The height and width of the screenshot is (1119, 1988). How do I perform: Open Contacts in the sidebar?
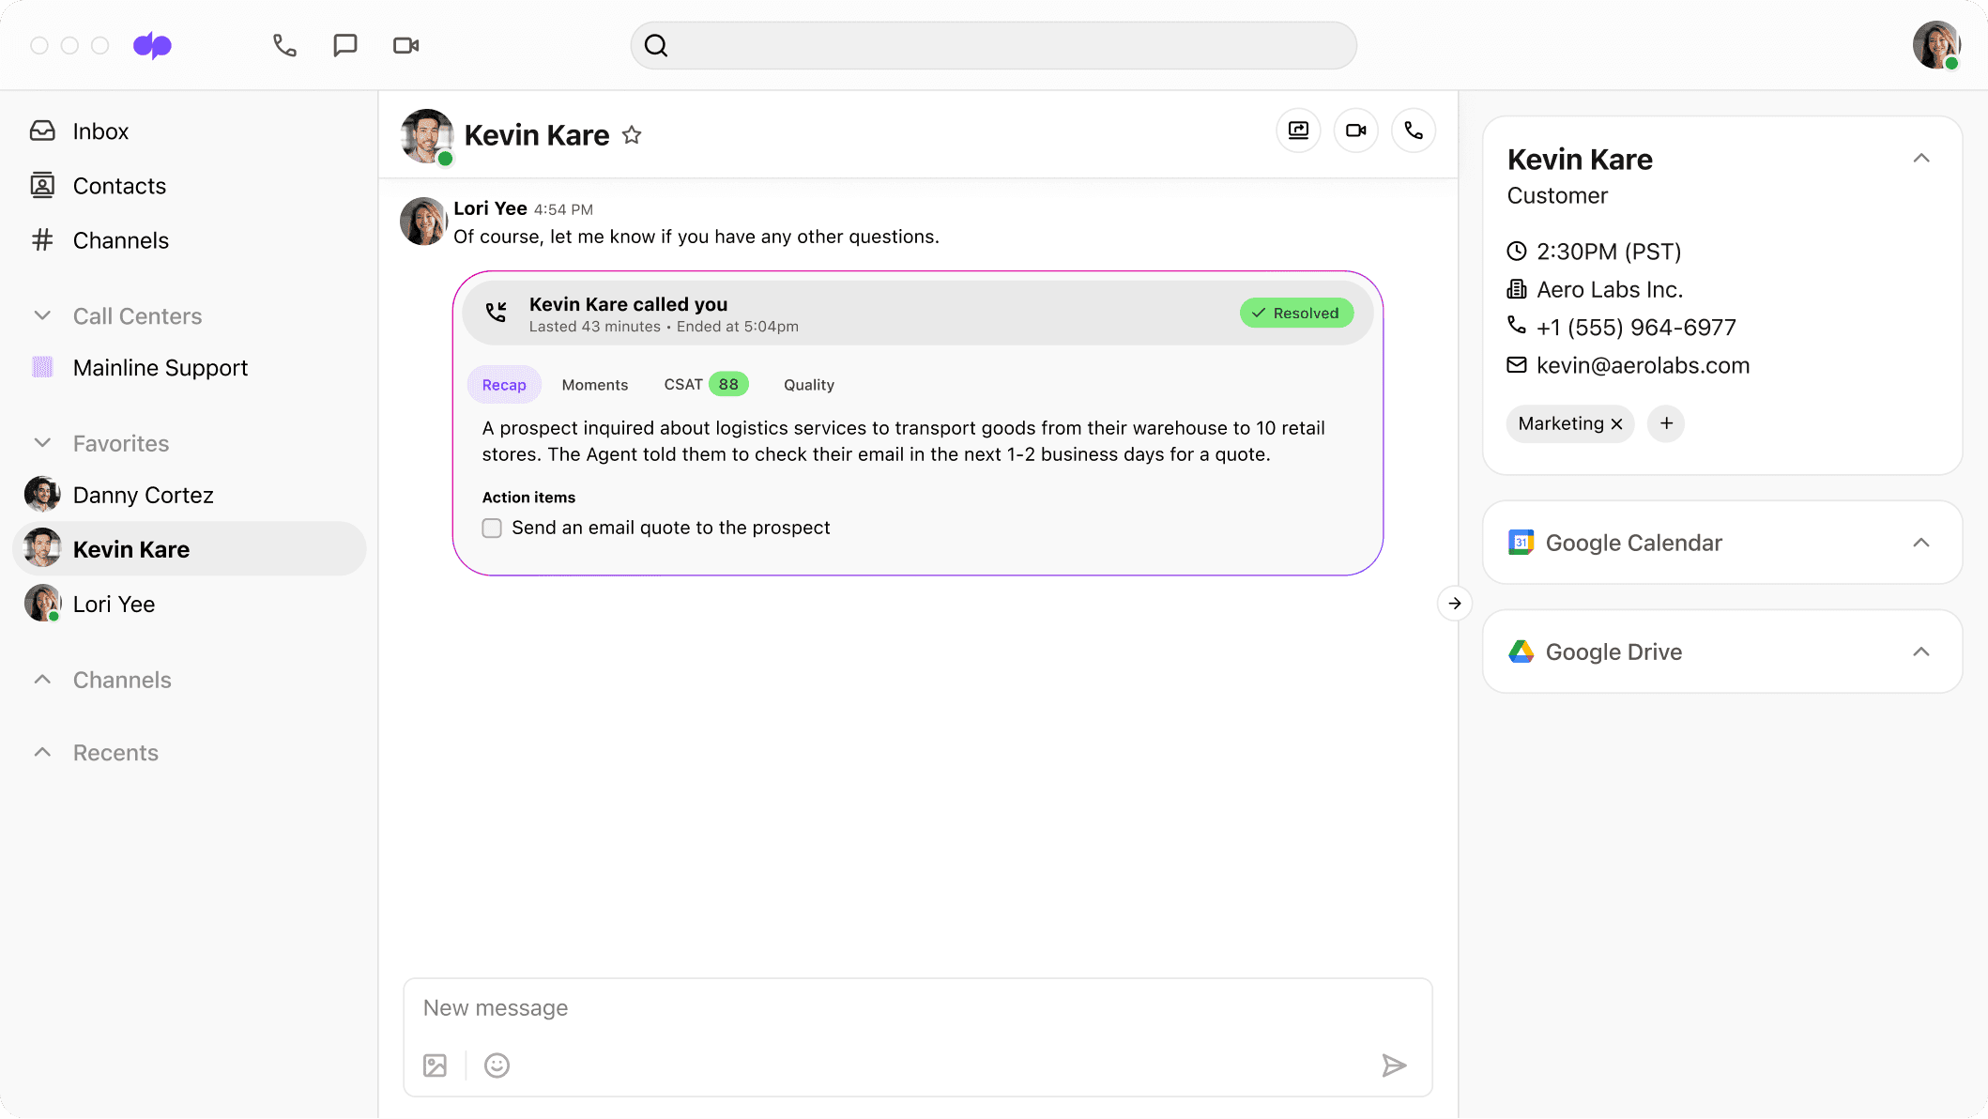click(118, 185)
